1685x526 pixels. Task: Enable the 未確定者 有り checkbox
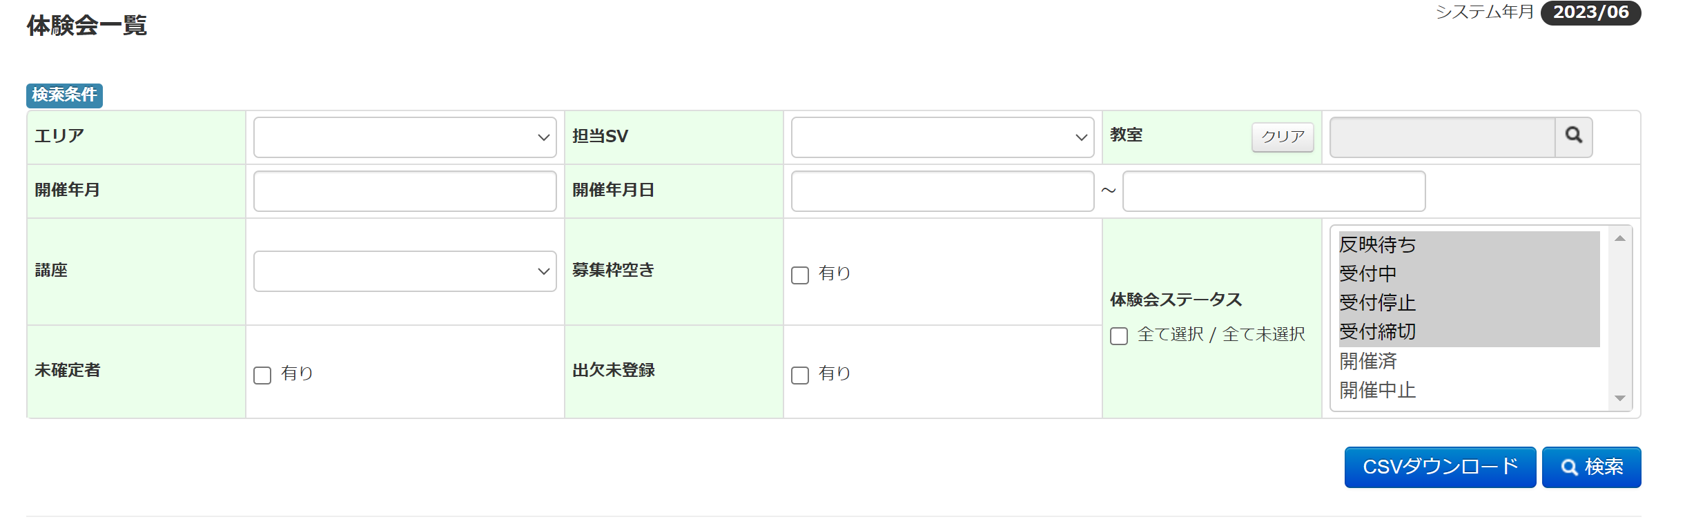click(x=262, y=376)
